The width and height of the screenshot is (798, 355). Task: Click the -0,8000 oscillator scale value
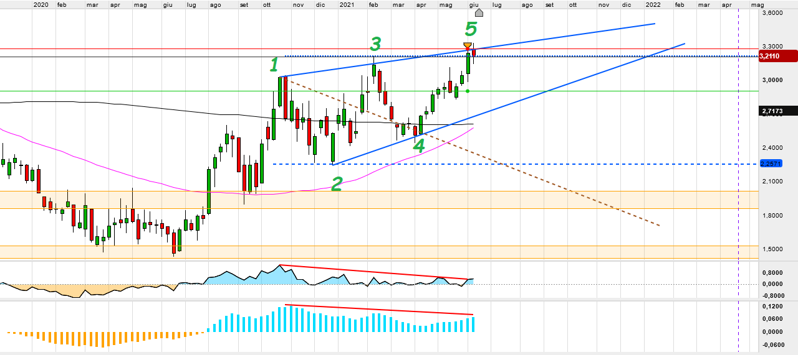click(x=772, y=296)
